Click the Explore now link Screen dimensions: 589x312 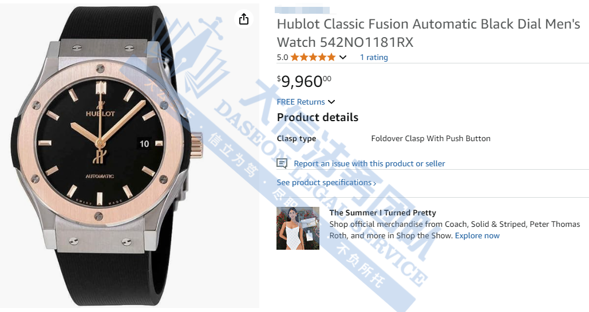[477, 235]
